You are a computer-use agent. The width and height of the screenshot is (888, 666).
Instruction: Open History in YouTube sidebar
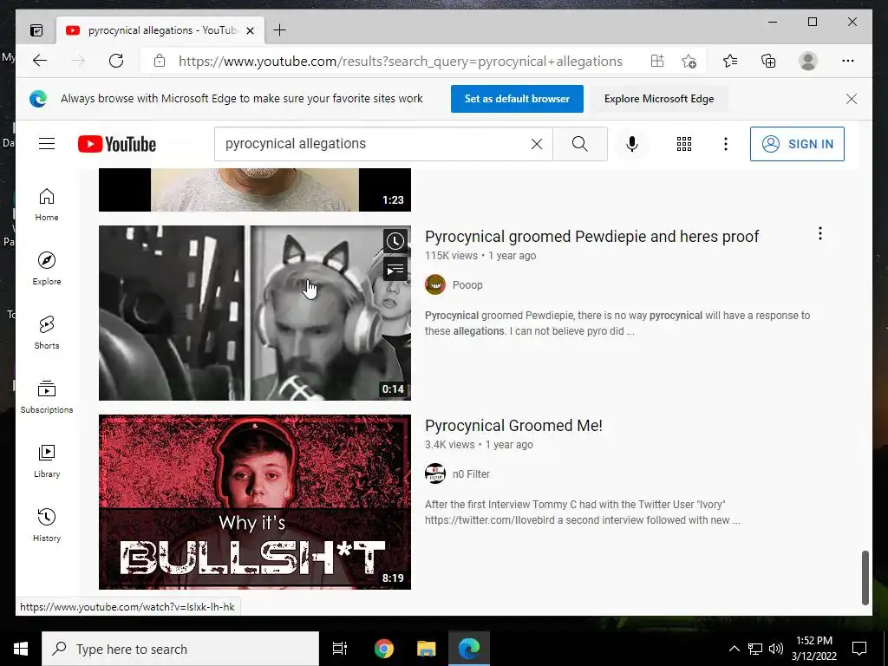[x=47, y=526]
